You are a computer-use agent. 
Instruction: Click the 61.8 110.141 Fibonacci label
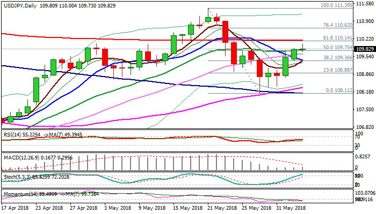[337, 38]
